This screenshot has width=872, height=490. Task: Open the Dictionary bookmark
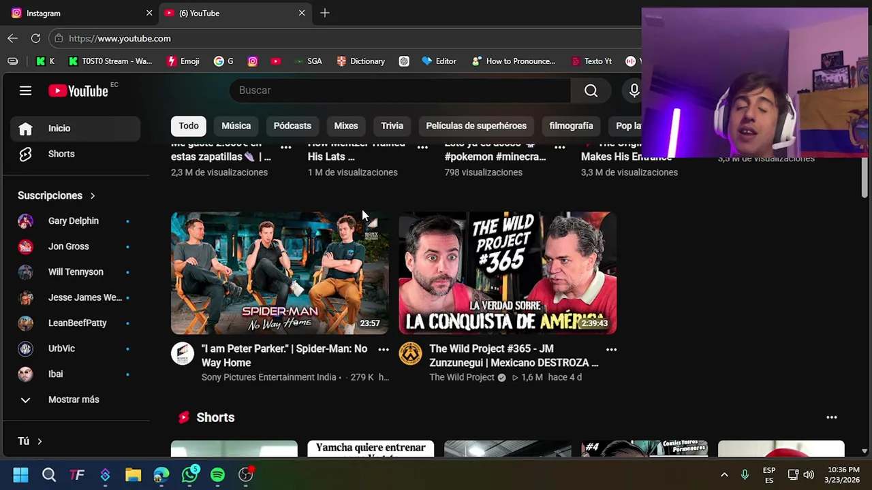pyautogui.click(x=361, y=61)
